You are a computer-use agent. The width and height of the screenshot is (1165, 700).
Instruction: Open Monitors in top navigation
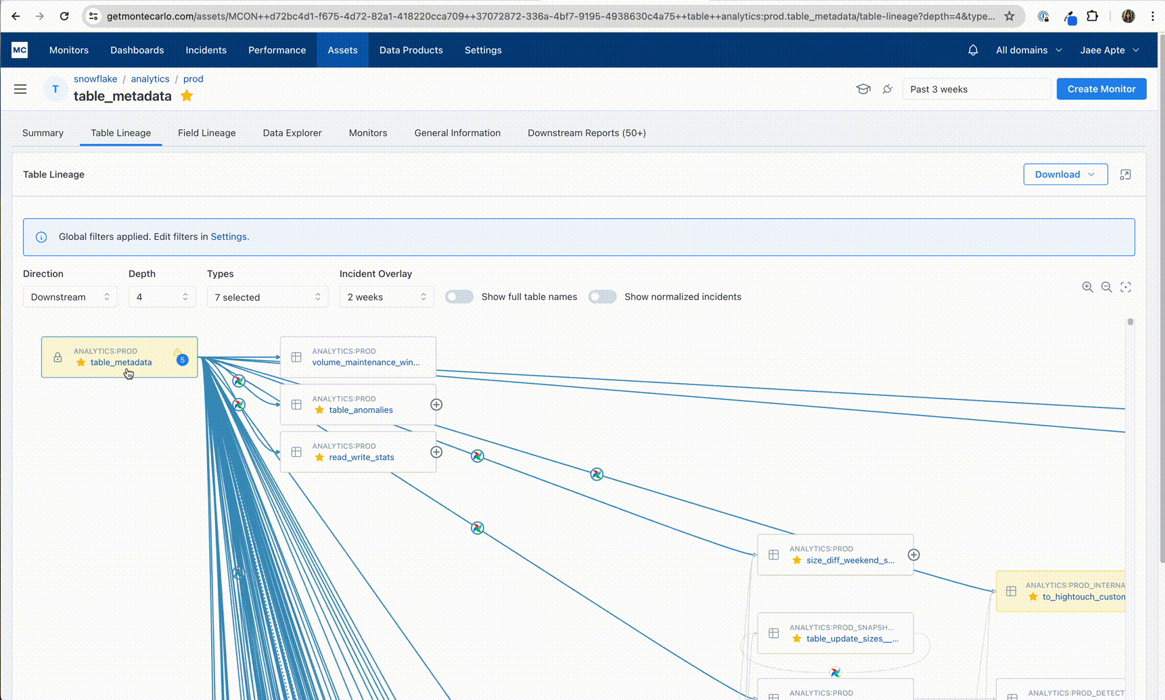point(69,50)
